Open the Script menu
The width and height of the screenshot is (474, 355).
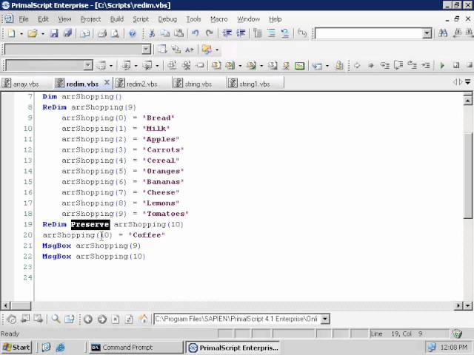(140, 18)
